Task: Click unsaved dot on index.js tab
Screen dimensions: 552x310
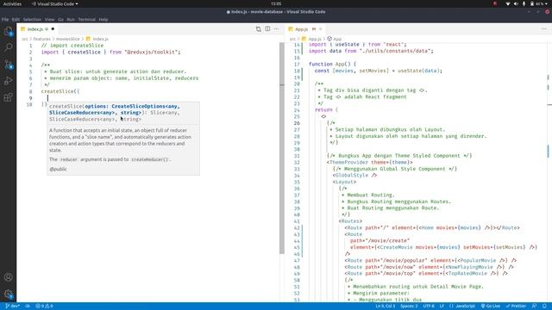Action: click(x=53, y=29)
